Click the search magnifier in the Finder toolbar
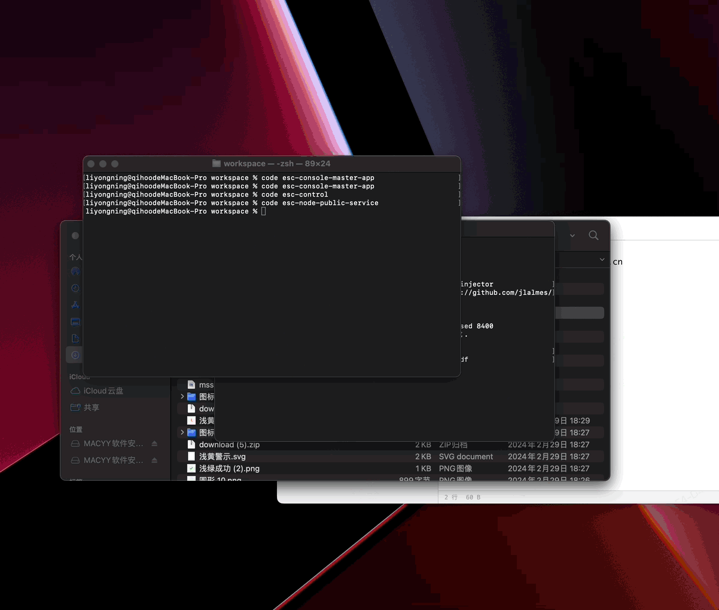719x610 pixels. click(593, 235)
